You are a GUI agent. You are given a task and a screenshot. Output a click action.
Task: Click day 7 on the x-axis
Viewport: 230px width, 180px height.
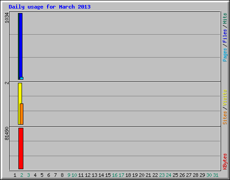click(55, 175)
